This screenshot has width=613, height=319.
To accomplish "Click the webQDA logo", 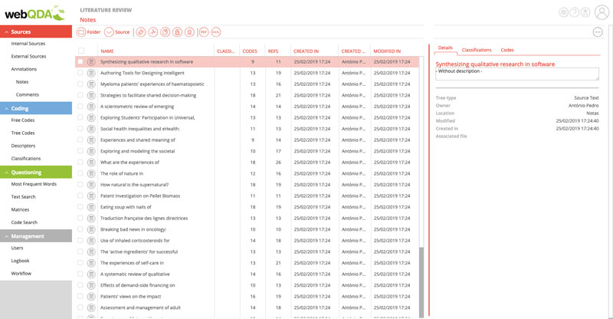I will (34, 14).
